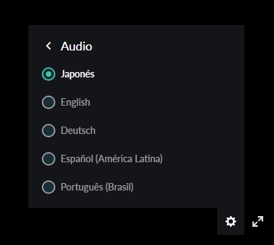This screenshot has width=274, height=245.
Task: Click the Deutsch language label text
Action: coord(78,131)
